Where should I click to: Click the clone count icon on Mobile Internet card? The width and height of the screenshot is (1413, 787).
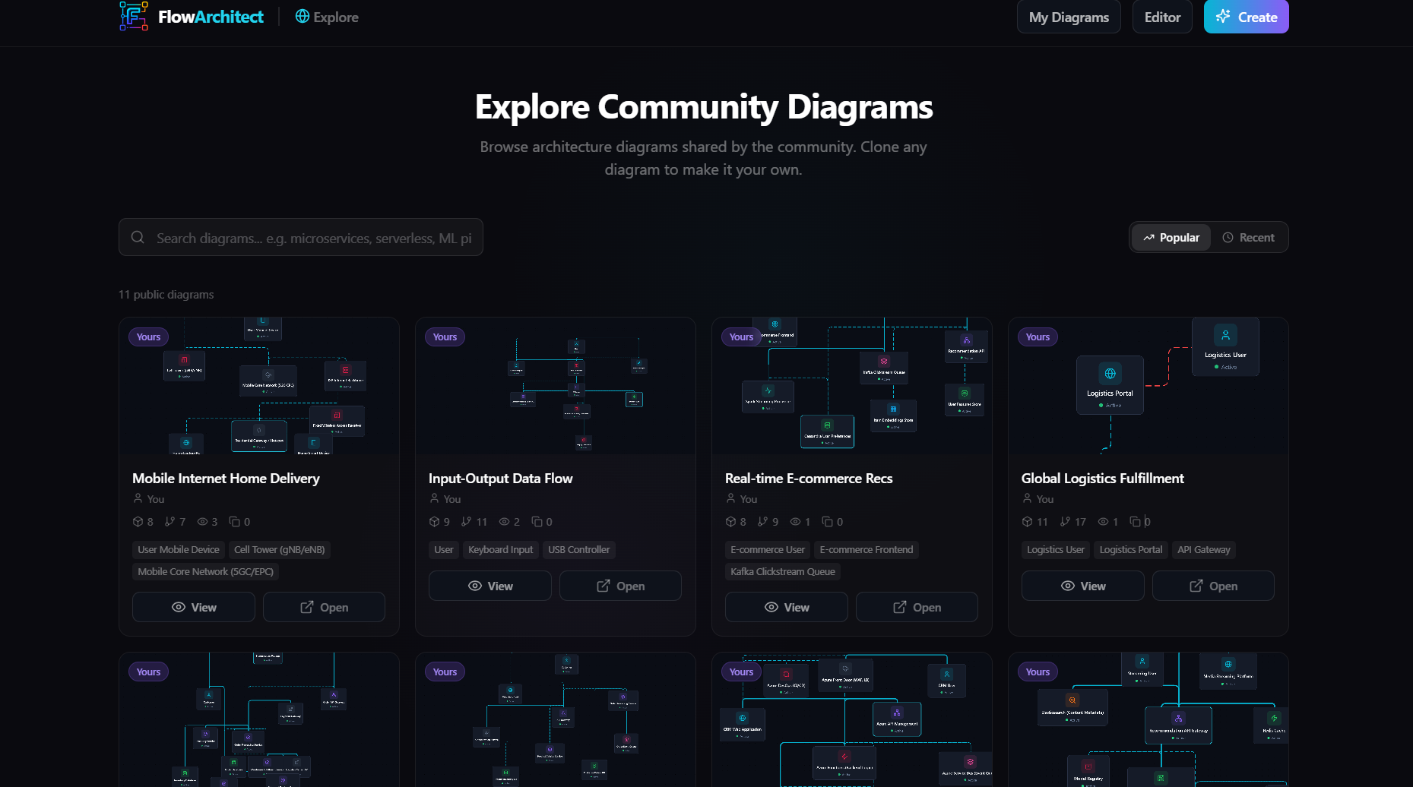pos(235,521)
